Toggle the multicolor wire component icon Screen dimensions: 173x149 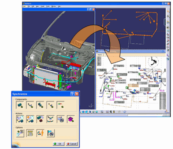click(61, 105)
